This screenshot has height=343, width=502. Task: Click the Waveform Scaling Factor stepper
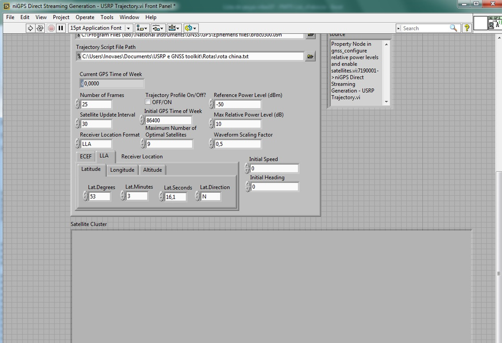click(212, 144)
